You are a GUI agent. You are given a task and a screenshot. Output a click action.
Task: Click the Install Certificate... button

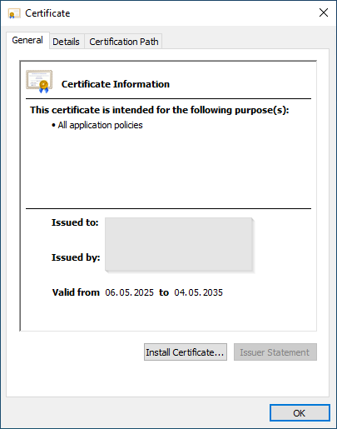pos(186,352)
